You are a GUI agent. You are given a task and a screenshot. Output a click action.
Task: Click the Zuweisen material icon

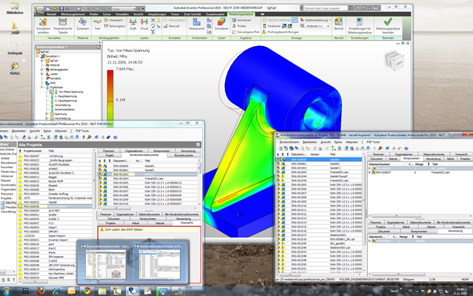[82, 24]
